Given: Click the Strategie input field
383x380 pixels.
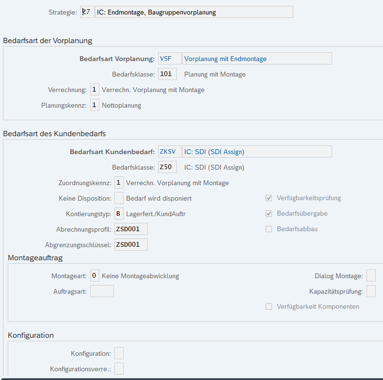Looking at the screenshot, I should pyautogui.click(x=87, y=12).
